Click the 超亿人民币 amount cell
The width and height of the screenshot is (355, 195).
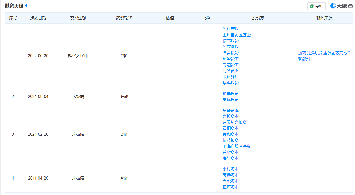tap(78, 56)
